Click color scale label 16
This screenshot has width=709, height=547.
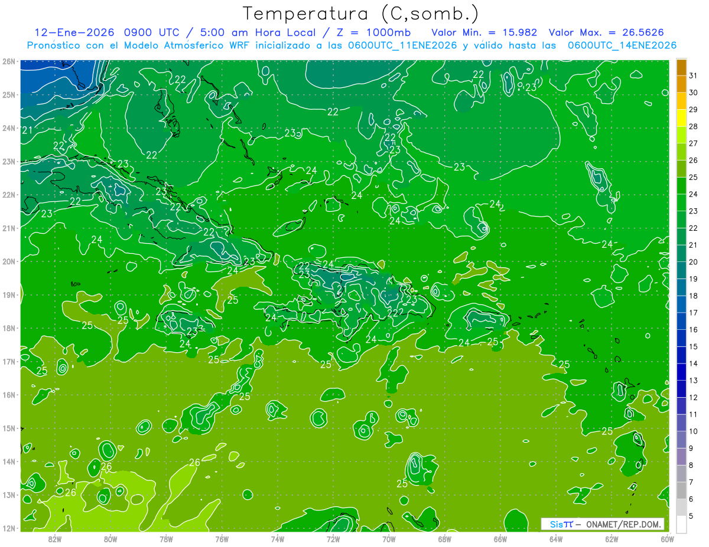[x=694, y=330]
